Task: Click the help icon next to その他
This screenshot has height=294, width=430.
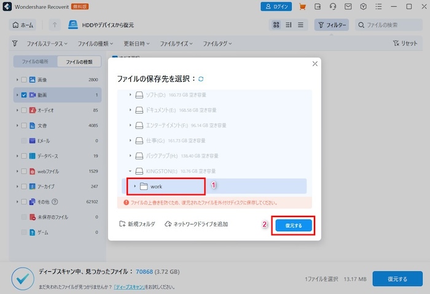Action: pos(55,201)
